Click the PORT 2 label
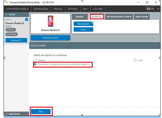 click(x=8, y=20)
